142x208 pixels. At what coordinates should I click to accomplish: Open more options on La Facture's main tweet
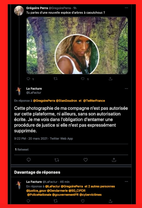tap(126, 88)
